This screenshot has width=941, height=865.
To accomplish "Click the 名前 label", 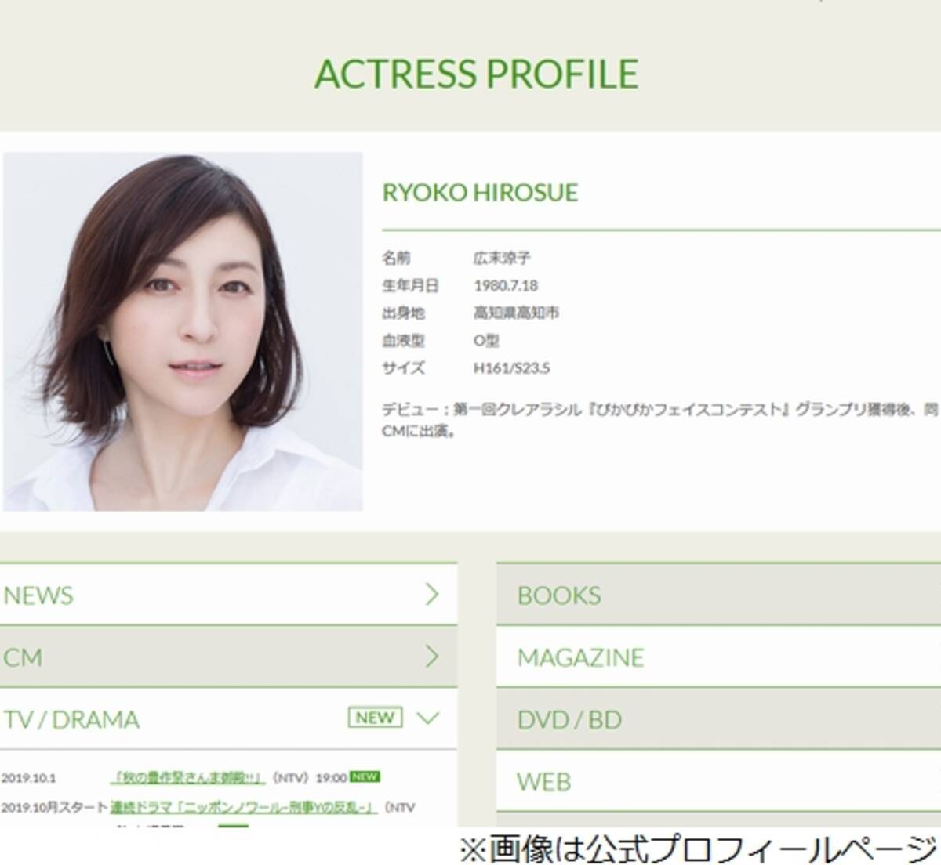I will point(396,258).
